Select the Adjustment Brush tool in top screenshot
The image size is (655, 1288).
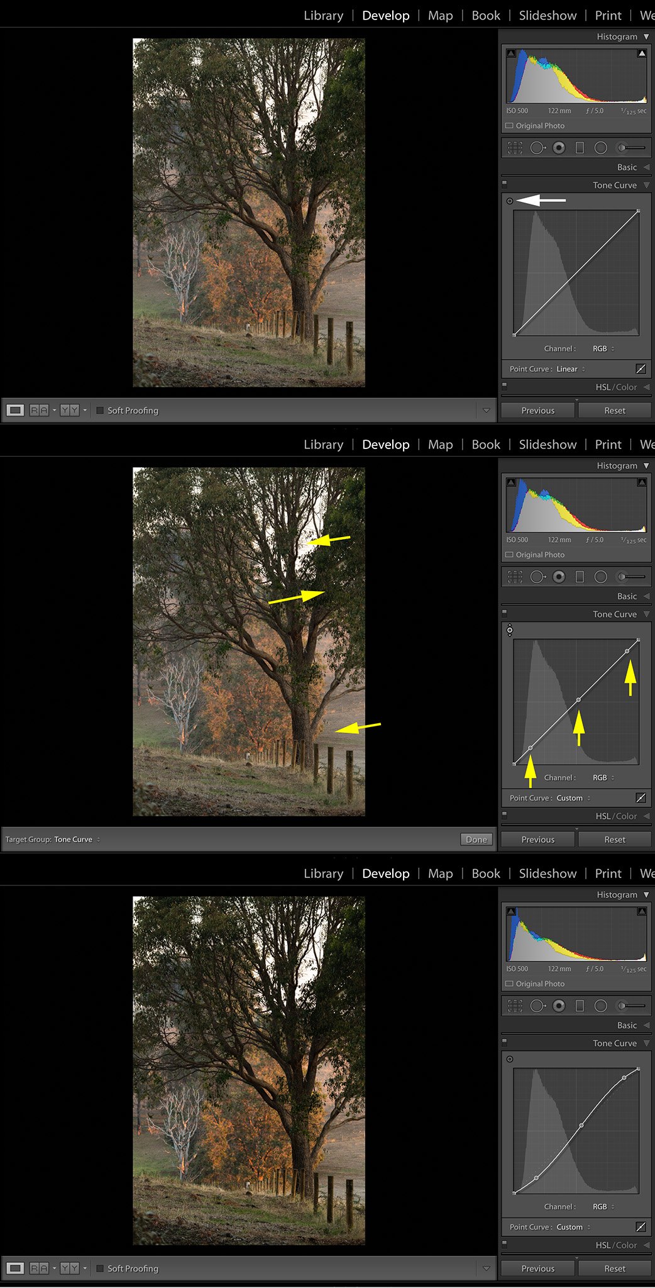tap(630, 148)
